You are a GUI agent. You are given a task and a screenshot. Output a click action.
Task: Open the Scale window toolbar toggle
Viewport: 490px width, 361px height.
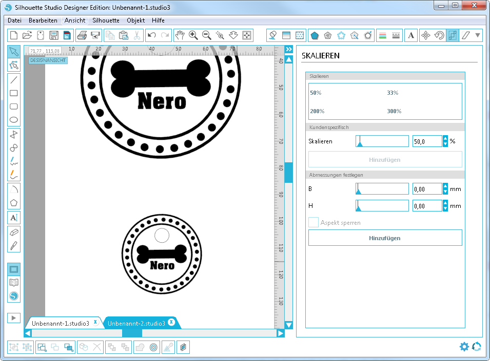point(452,35)
